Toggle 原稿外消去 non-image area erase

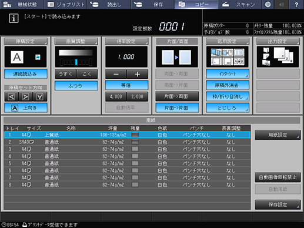click(x=228, y=85)
